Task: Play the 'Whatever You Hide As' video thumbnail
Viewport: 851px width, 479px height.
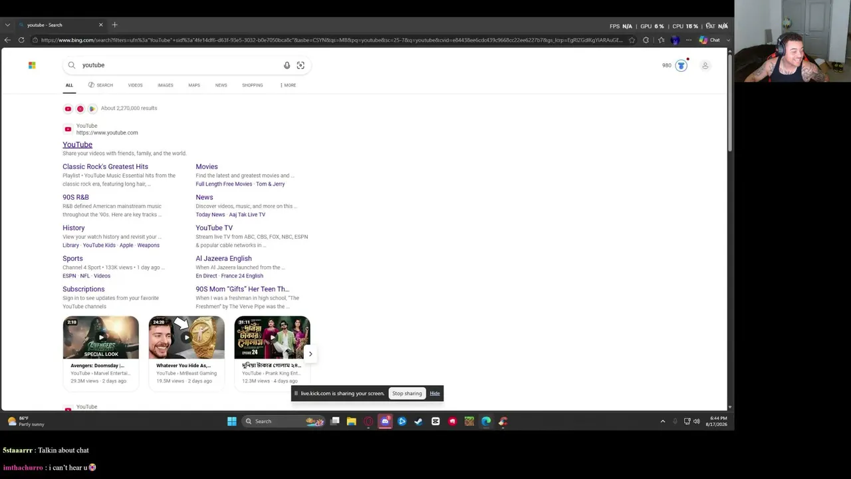Action: 187,338
